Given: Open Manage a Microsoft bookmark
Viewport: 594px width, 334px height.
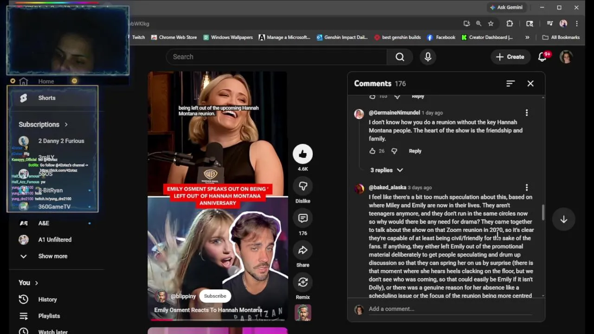Looking at the screenshot, I should [284, 37].
